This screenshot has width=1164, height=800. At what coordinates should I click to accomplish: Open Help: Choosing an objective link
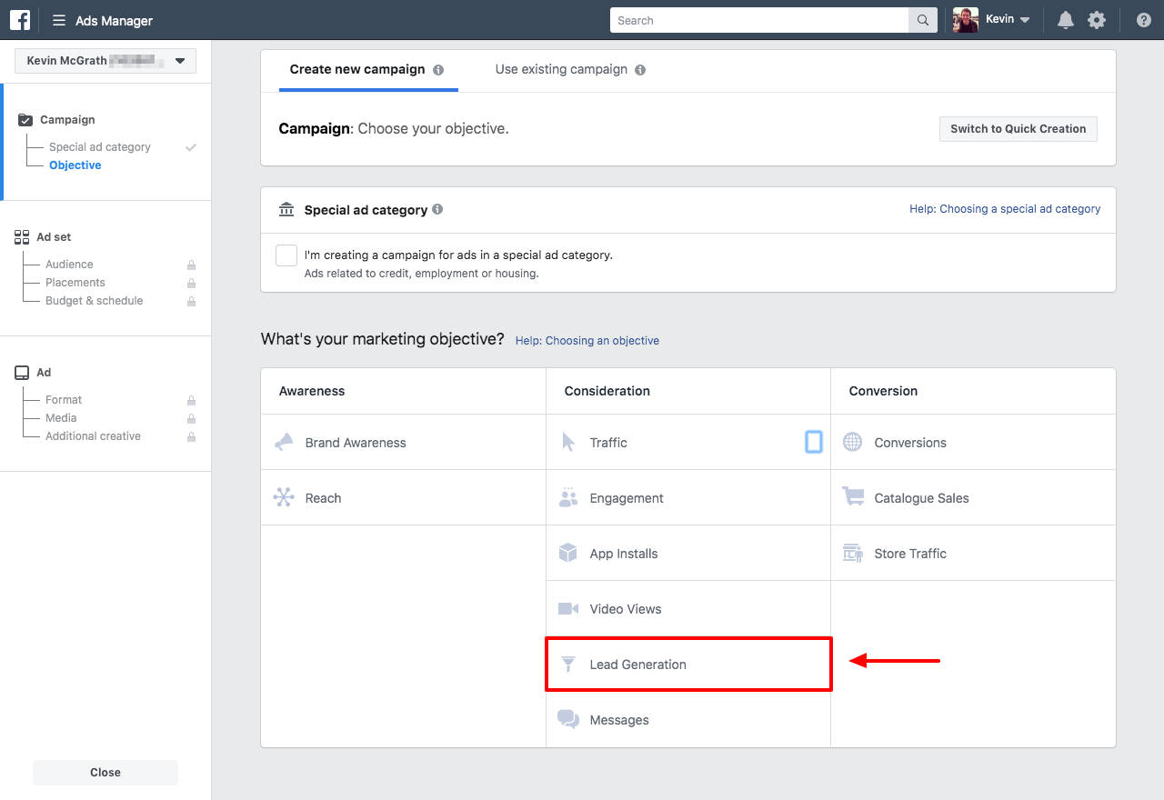tap(587, 340)
